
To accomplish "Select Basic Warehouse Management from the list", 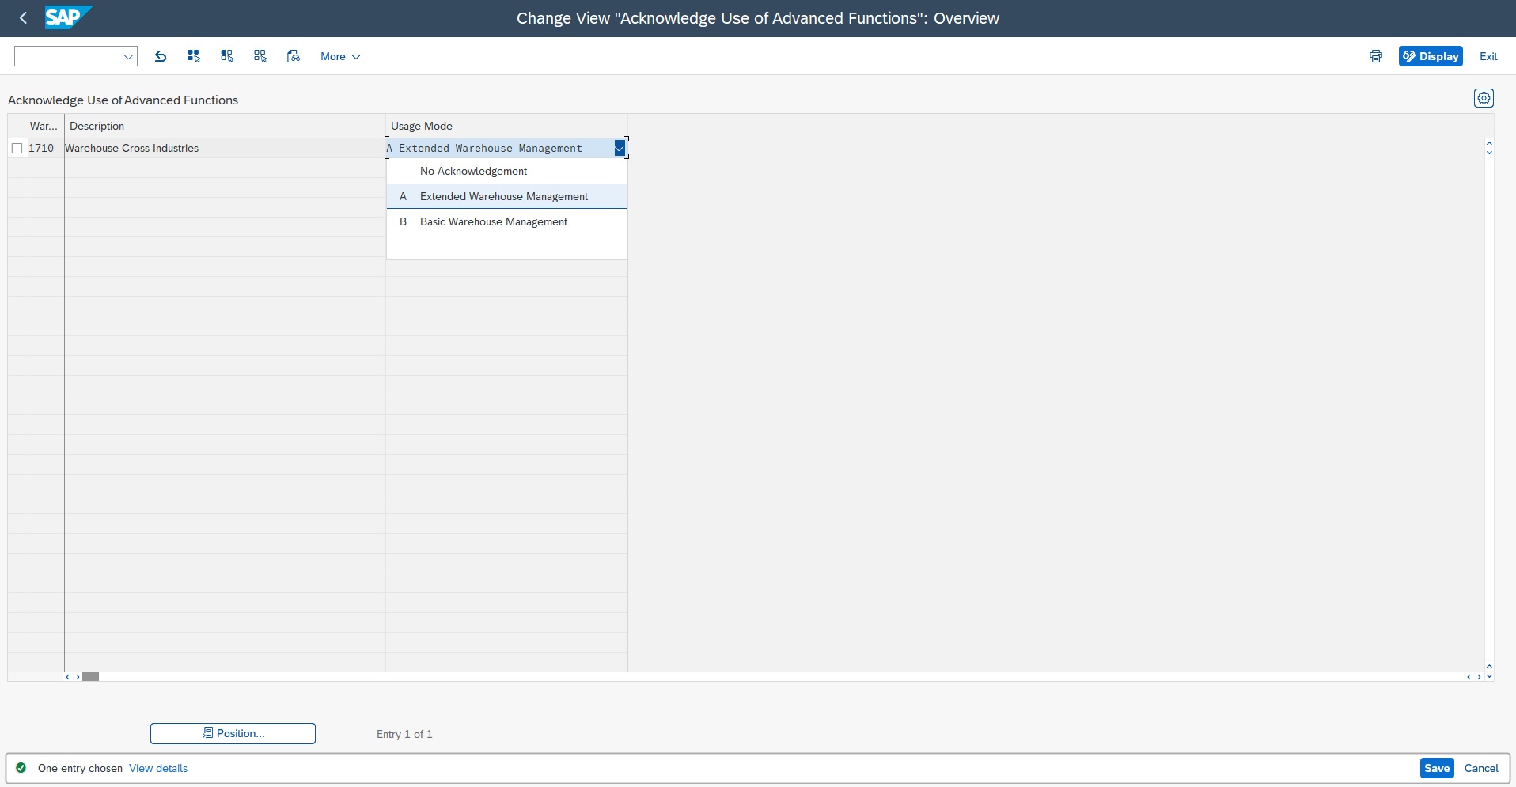I will [494, 221].
